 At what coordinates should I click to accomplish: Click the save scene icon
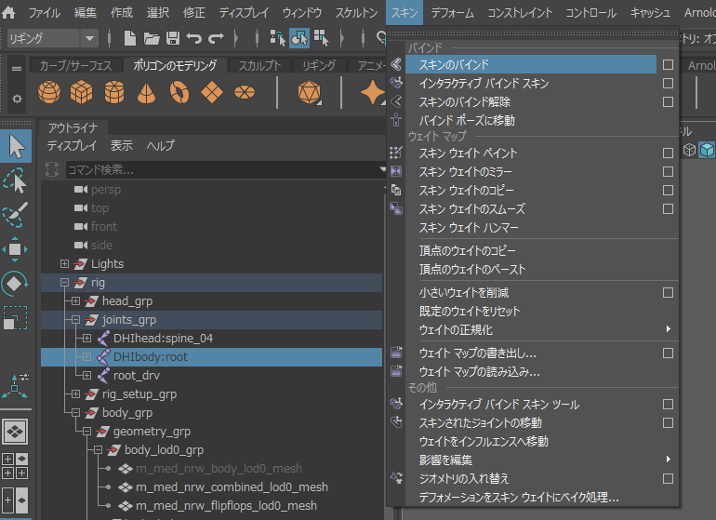(172, 38)
